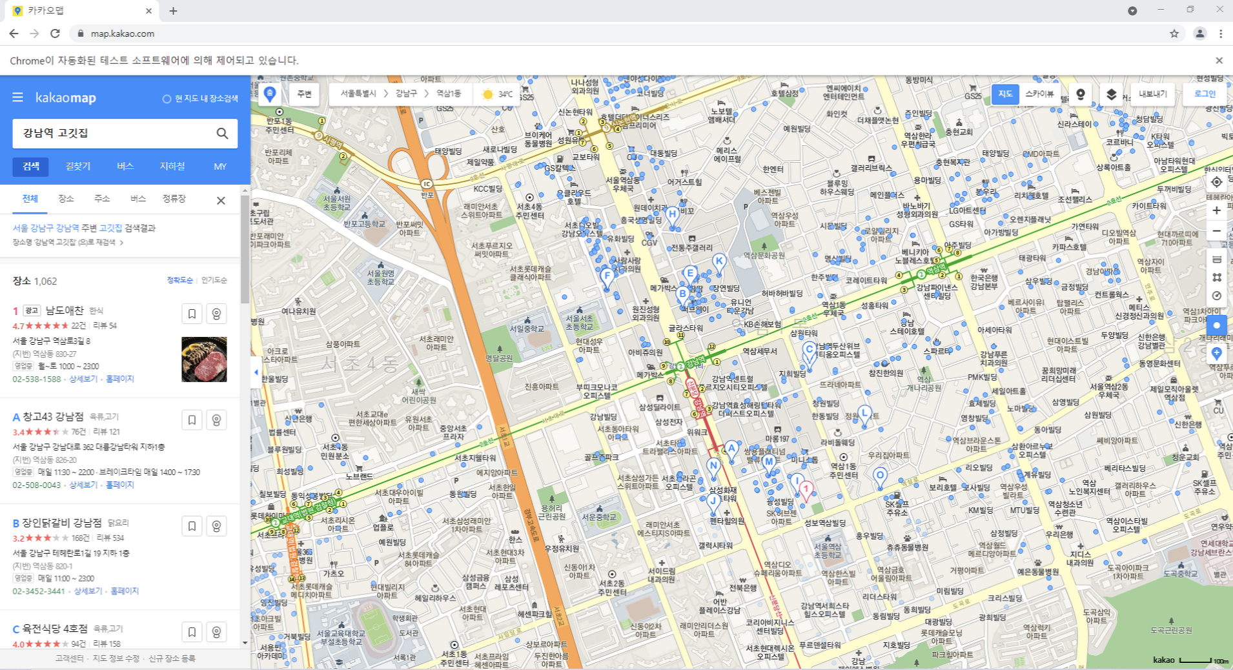The image size is (1233, 670).
Task: Open Chrome three-dot menu
Action: click(1221, 34)
